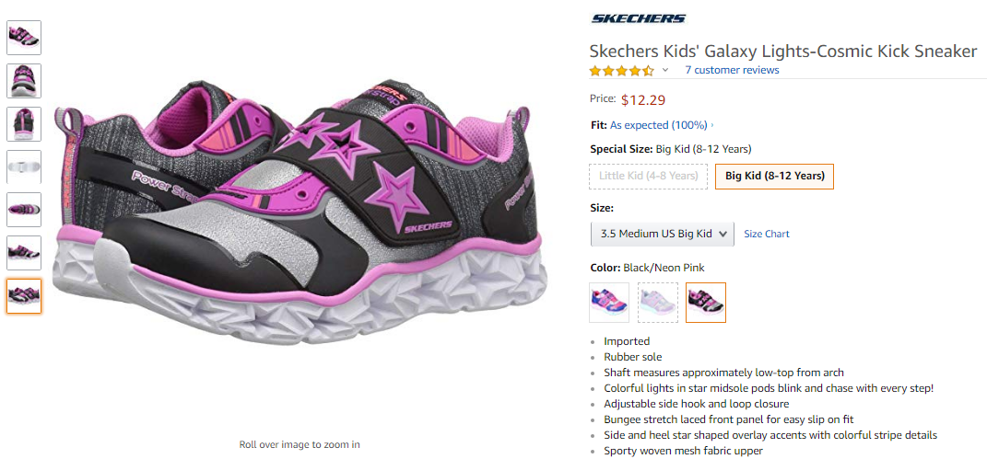Click the Skechers brand logo

tap(638, 18)
